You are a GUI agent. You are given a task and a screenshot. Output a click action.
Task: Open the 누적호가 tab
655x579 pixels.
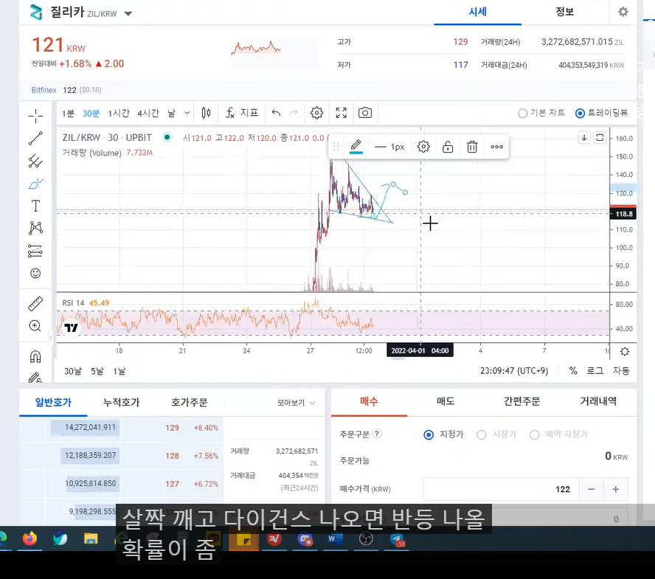tap(121, 402)
